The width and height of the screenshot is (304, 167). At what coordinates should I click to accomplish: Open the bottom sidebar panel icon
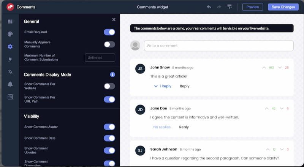point(10,97)
